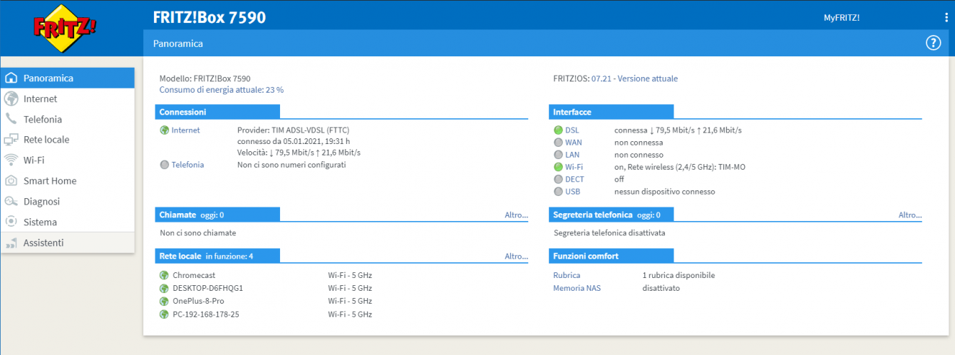
Task: Open the USB interface link
Action: pyautogui.click(x=573, y=192)
